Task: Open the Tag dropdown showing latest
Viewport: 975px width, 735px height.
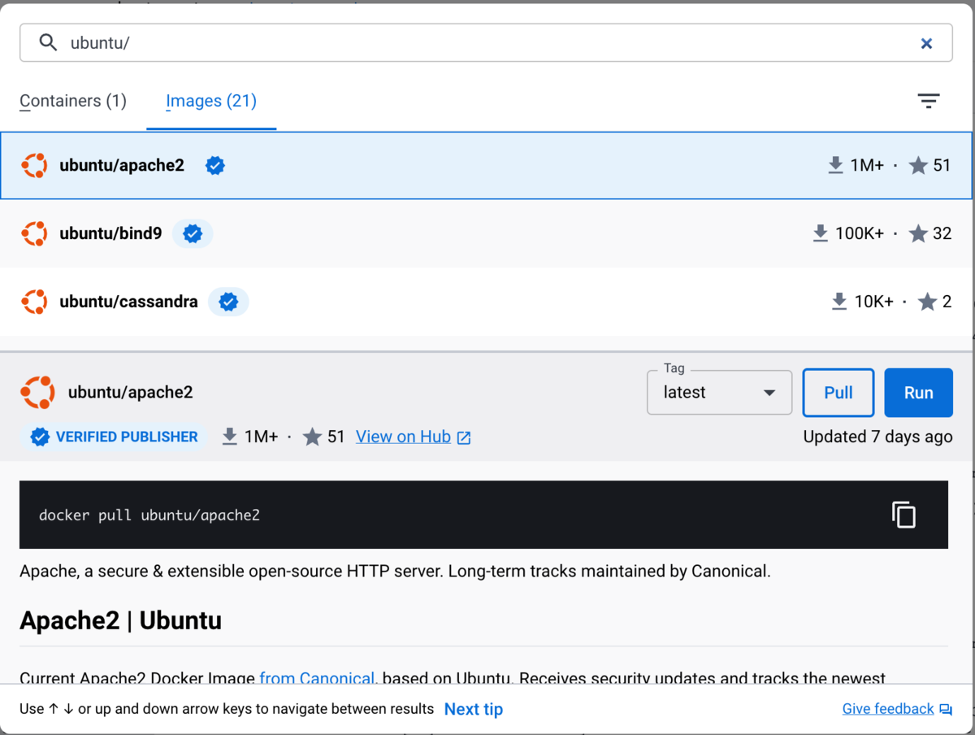Action: coord(719,393)
